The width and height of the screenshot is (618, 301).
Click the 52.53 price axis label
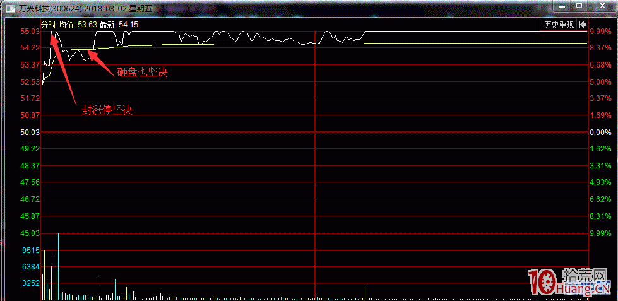tap(30, 82)
